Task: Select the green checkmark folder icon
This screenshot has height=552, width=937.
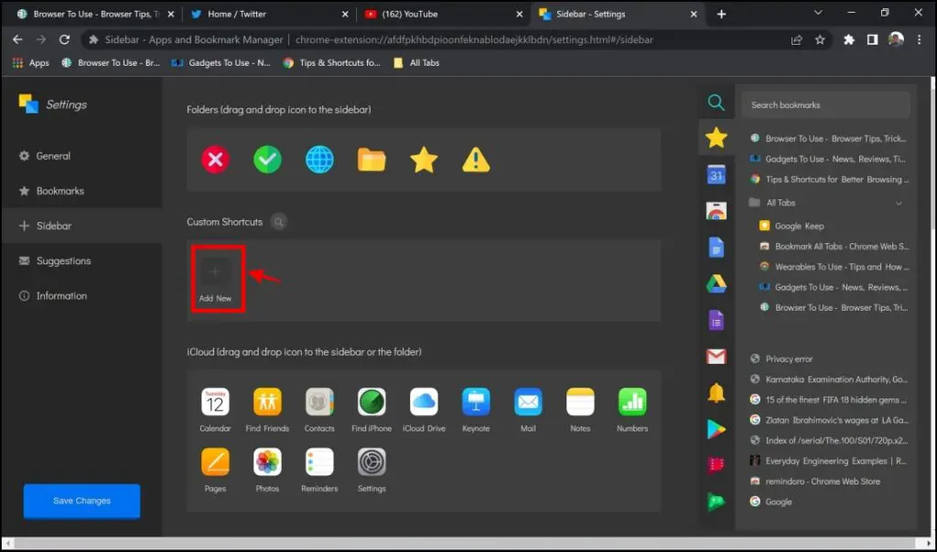Action: click(x=267, y=158)
